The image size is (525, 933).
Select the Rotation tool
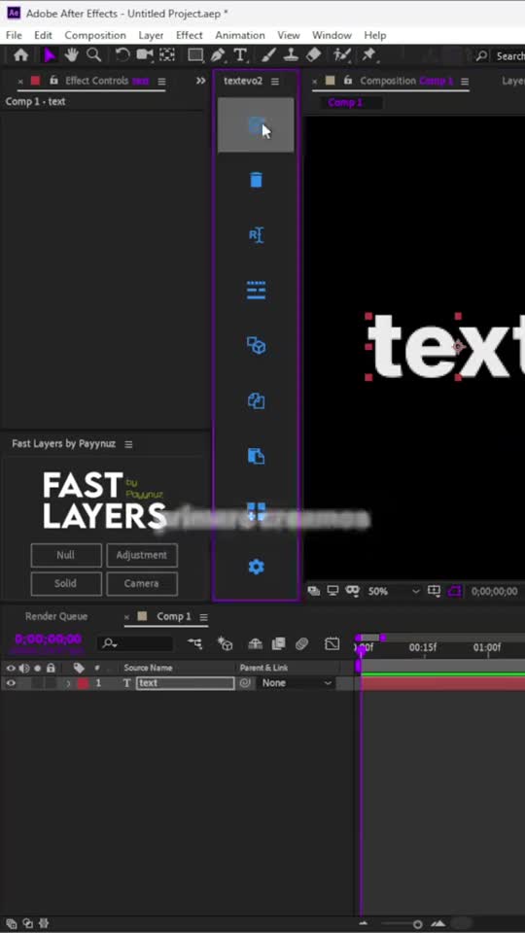(x=122, y=55)
